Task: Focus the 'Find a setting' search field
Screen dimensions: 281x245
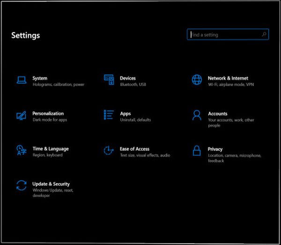Action: click(x=228, y=34)
